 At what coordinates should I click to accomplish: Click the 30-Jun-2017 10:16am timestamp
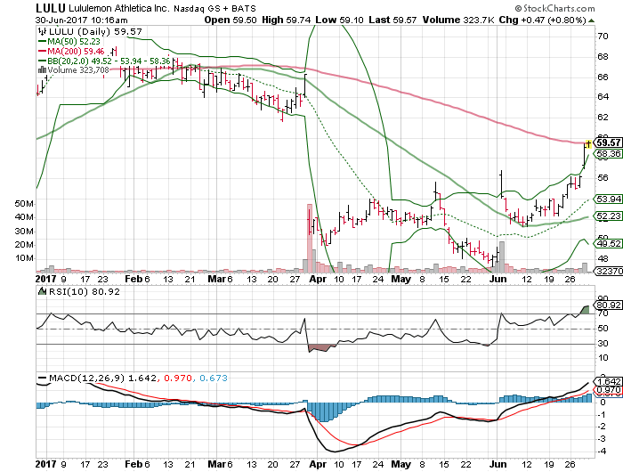click(x=82, y=20)
